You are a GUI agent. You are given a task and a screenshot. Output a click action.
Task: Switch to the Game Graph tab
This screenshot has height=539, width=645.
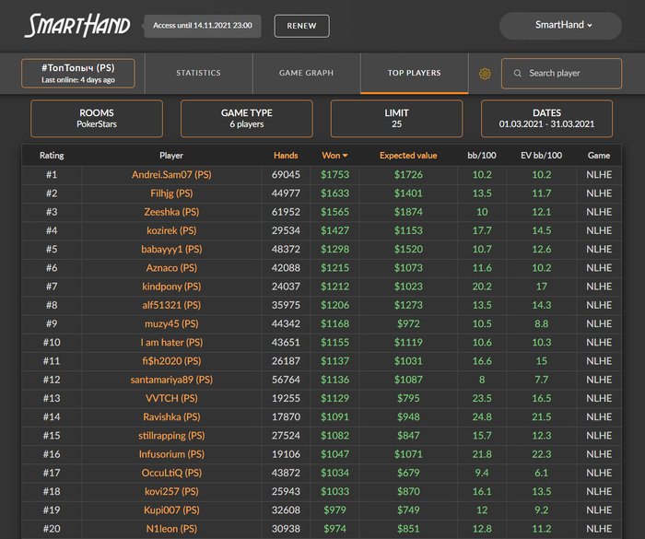coord(306,73)
